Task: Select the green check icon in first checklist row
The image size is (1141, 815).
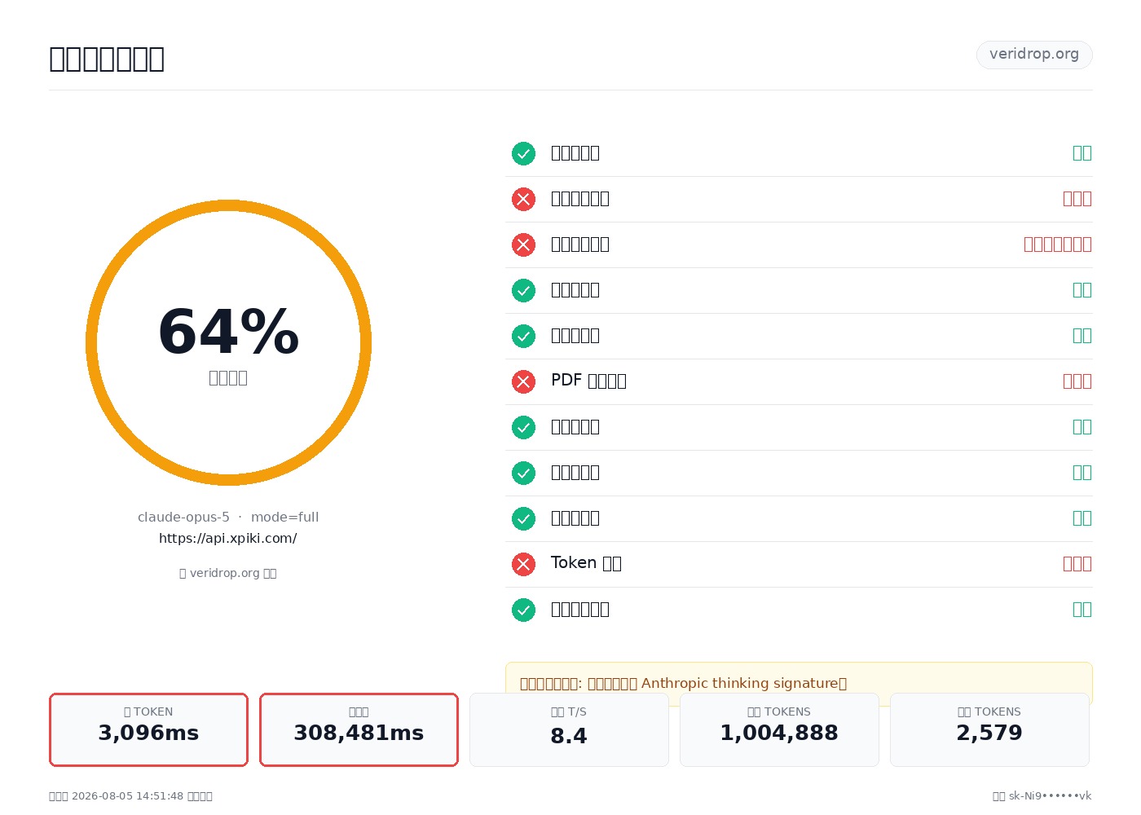Action: (x=523, y=153)
